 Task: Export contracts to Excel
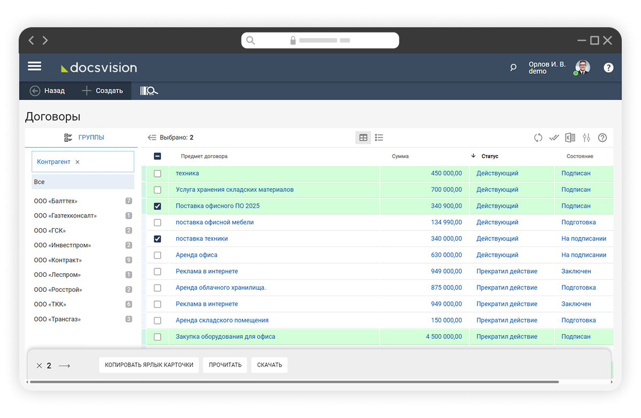point(570,138)
